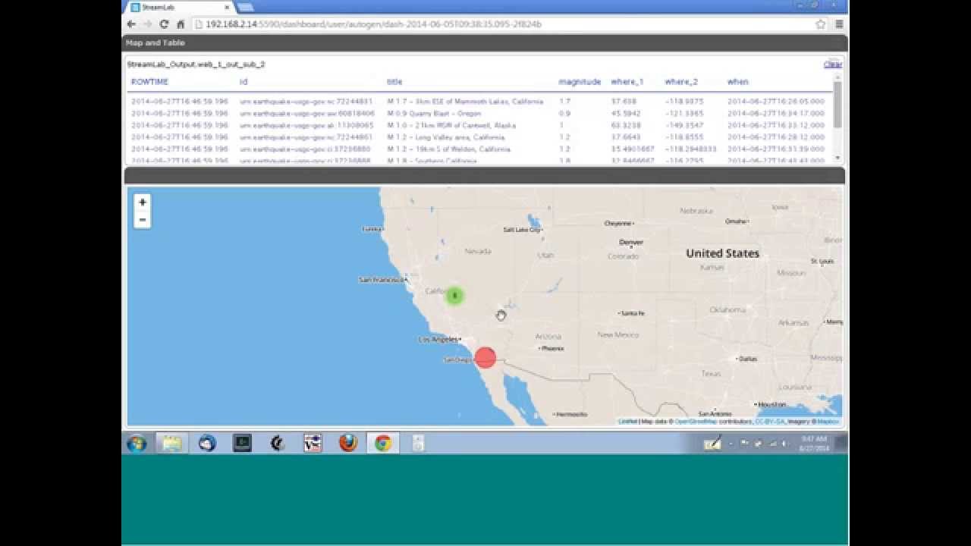
Task: Open the penguin app in the taskbar
Action: pos(278,444)
